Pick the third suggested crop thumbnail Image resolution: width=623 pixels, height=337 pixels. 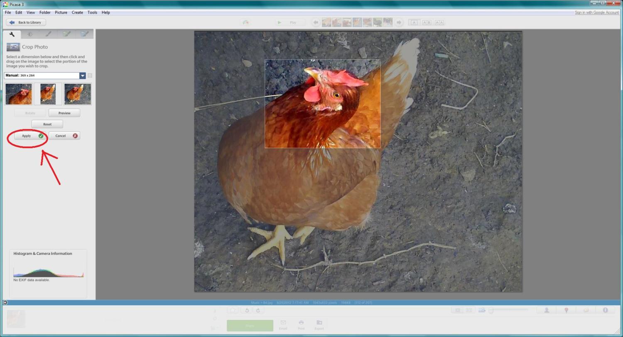tap(77, 94)
